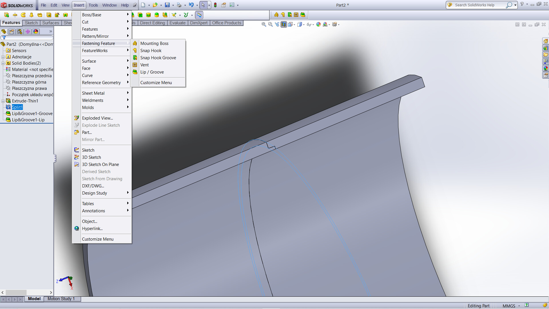The image size is (549, 309).
Task: Toggle the Select cursor tool
Action: 203,5
